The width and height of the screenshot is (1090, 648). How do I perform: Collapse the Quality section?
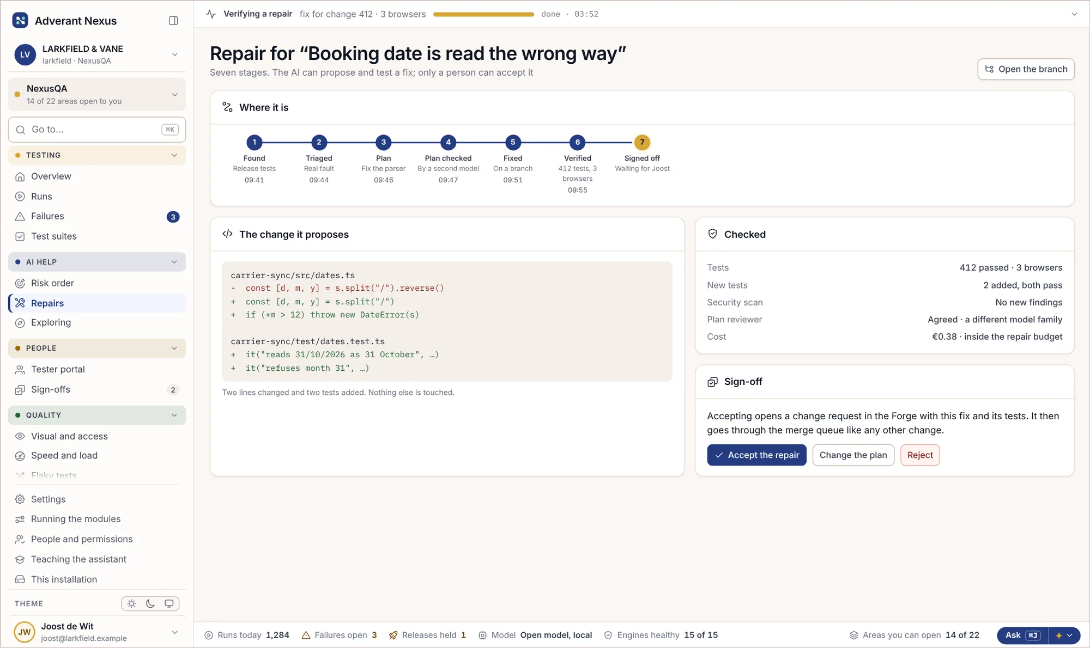97,415
